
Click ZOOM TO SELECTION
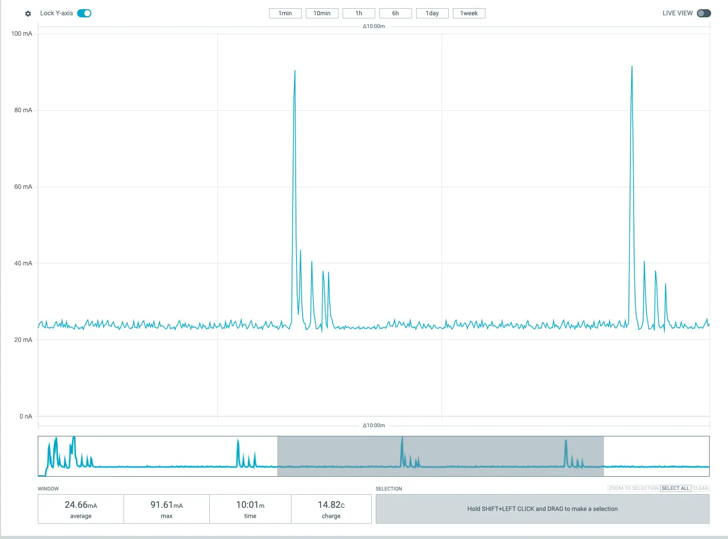coord(633,488)
